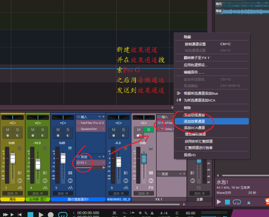Image resolution: width=269 pixels, height=217 pixels.
Task: Choose 音频I/O in the context menu
Action: coord(190,155)
